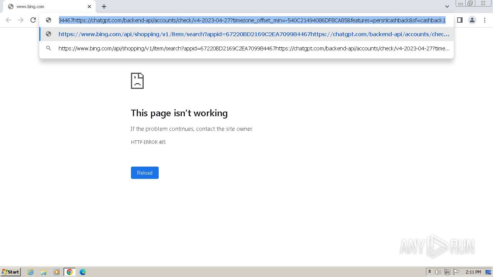Open the File Explorer folder taskbar icon
This screenshot has height=277, width=493.
tap(44, 272)
